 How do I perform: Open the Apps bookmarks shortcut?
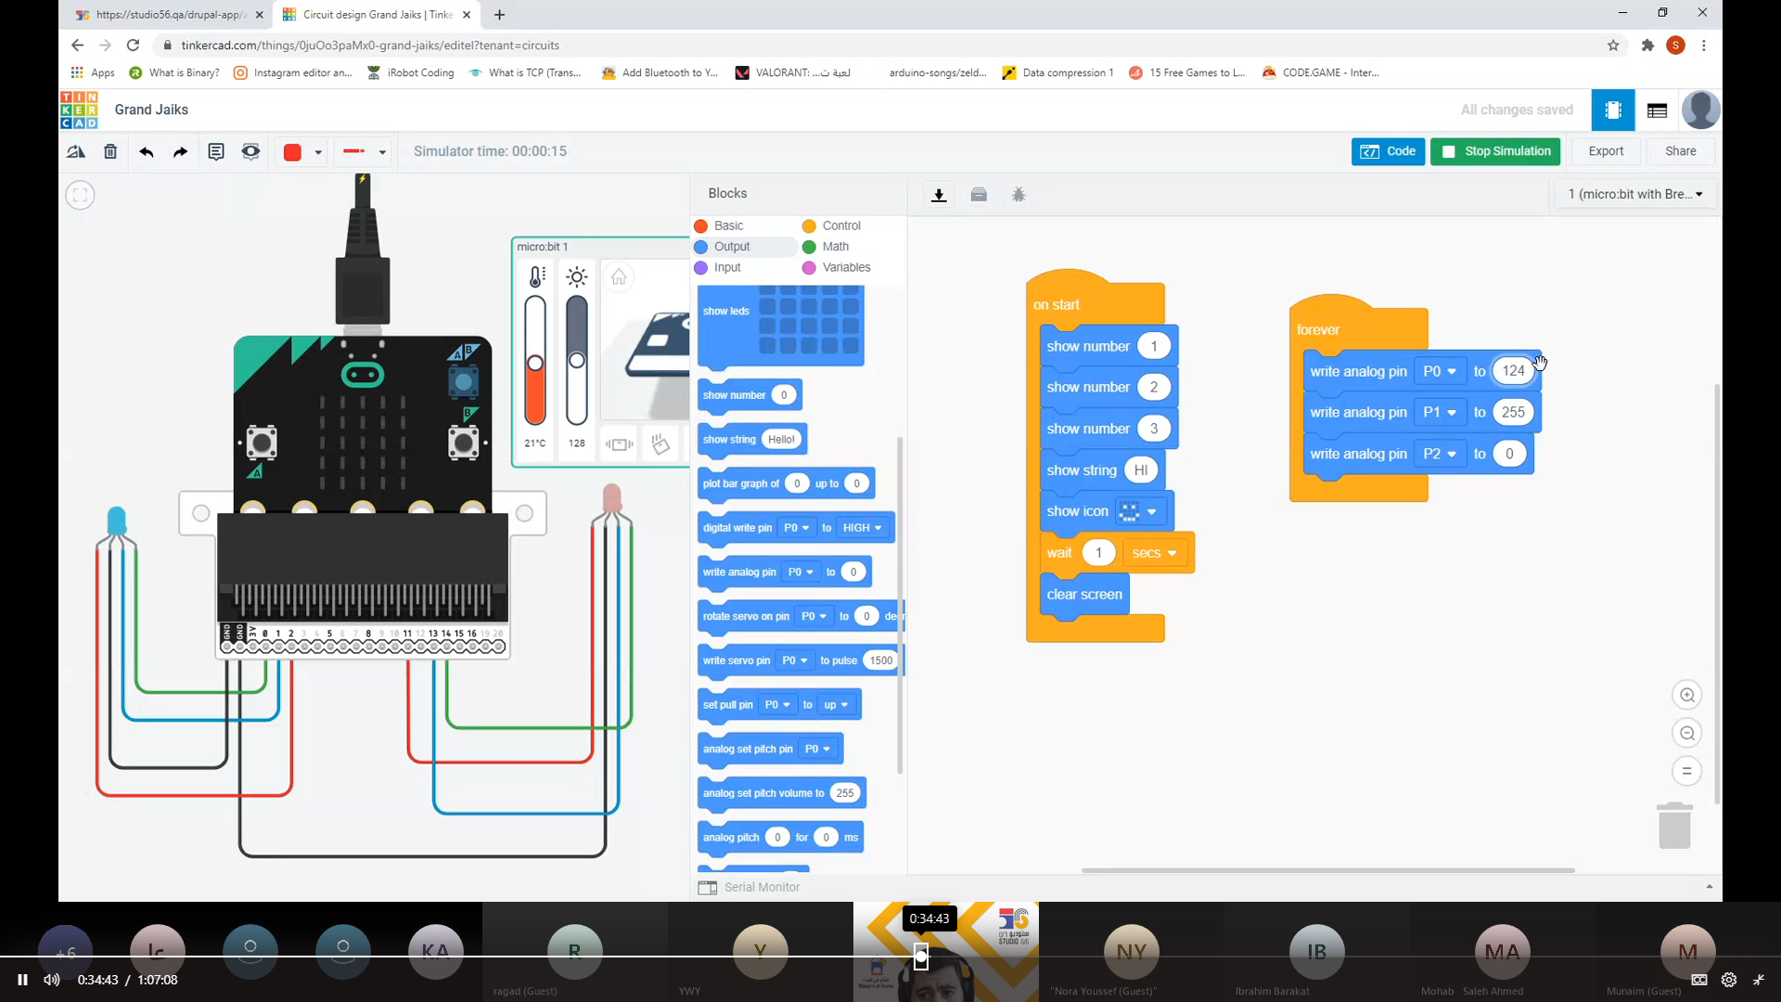pos(93,72)
